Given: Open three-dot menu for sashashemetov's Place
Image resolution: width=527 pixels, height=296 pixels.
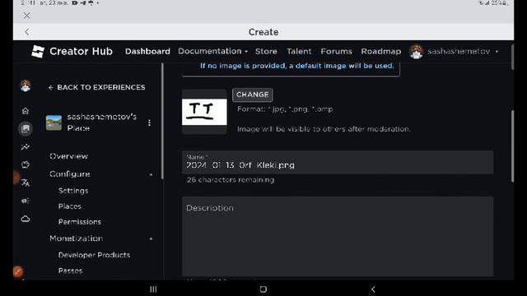Looking at the screenshot, I should [149, 123].
